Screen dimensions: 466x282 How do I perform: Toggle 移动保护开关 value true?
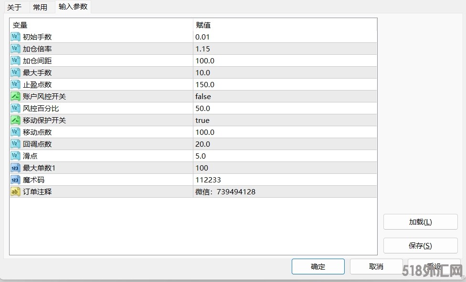coord(202,121)
